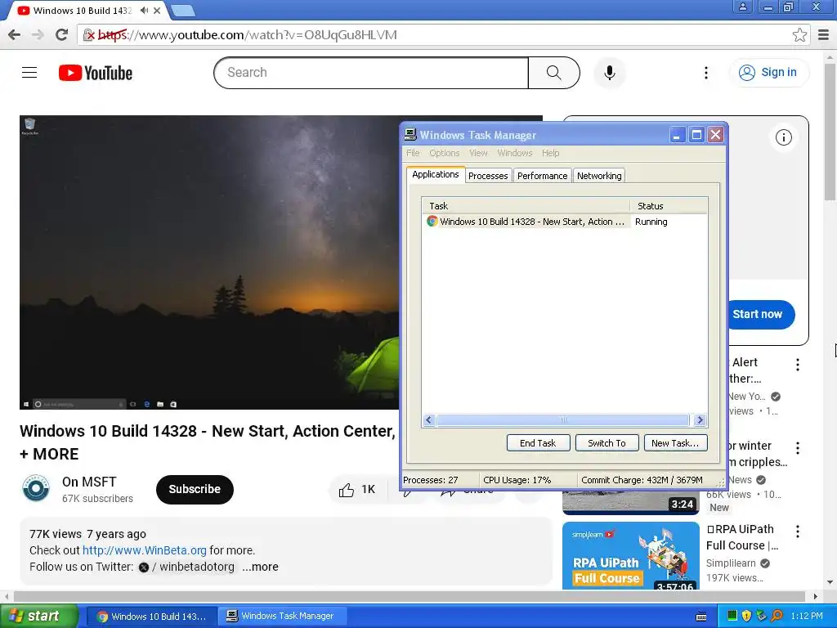Open a new browser tab
The width and height of the screenshot is (837, 628).
(x=183, y=10)
